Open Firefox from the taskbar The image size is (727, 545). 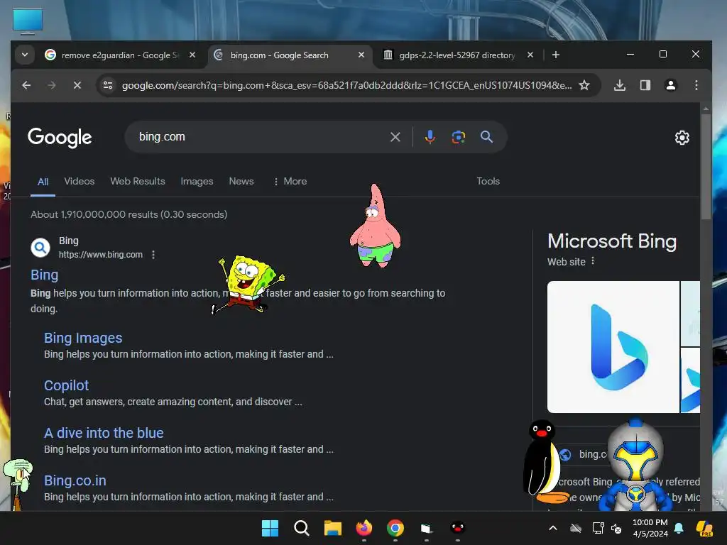[364, 528]
